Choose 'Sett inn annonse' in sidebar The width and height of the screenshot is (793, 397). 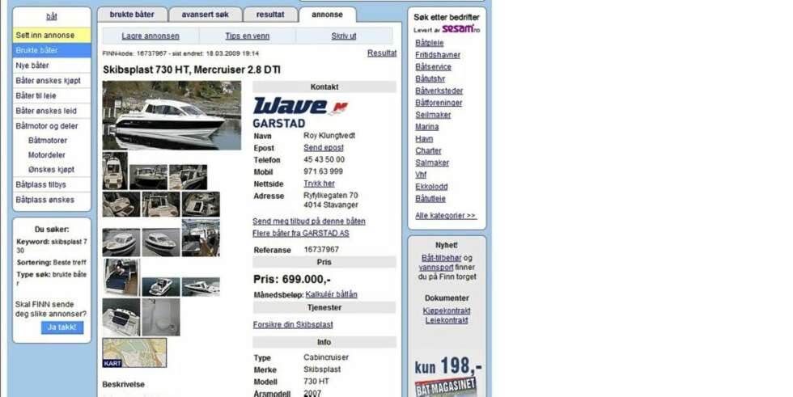pos(52,35)
